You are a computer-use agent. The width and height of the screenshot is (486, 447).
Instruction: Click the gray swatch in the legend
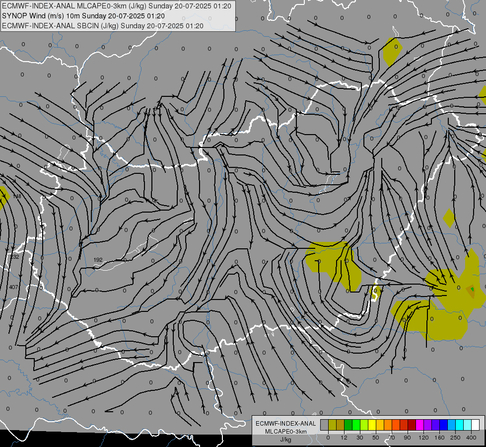point(325,425)
